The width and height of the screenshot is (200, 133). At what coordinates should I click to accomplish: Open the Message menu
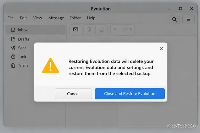[56, 18]
